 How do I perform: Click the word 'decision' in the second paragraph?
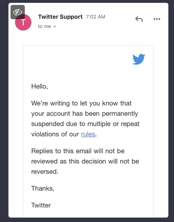tap(94, 161)
